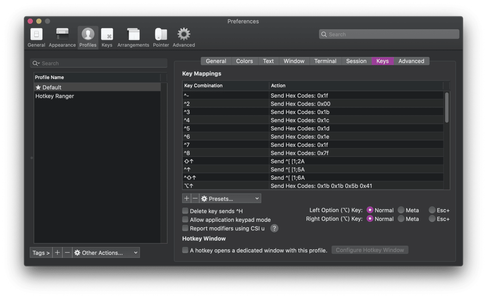Switch to the Window tab
Viewport: 487px width, 298px height.
tap(294, 61)
